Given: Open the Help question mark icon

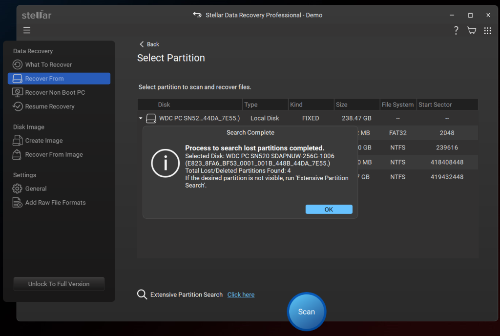Looking at the screenshot, I should [456, 31].
